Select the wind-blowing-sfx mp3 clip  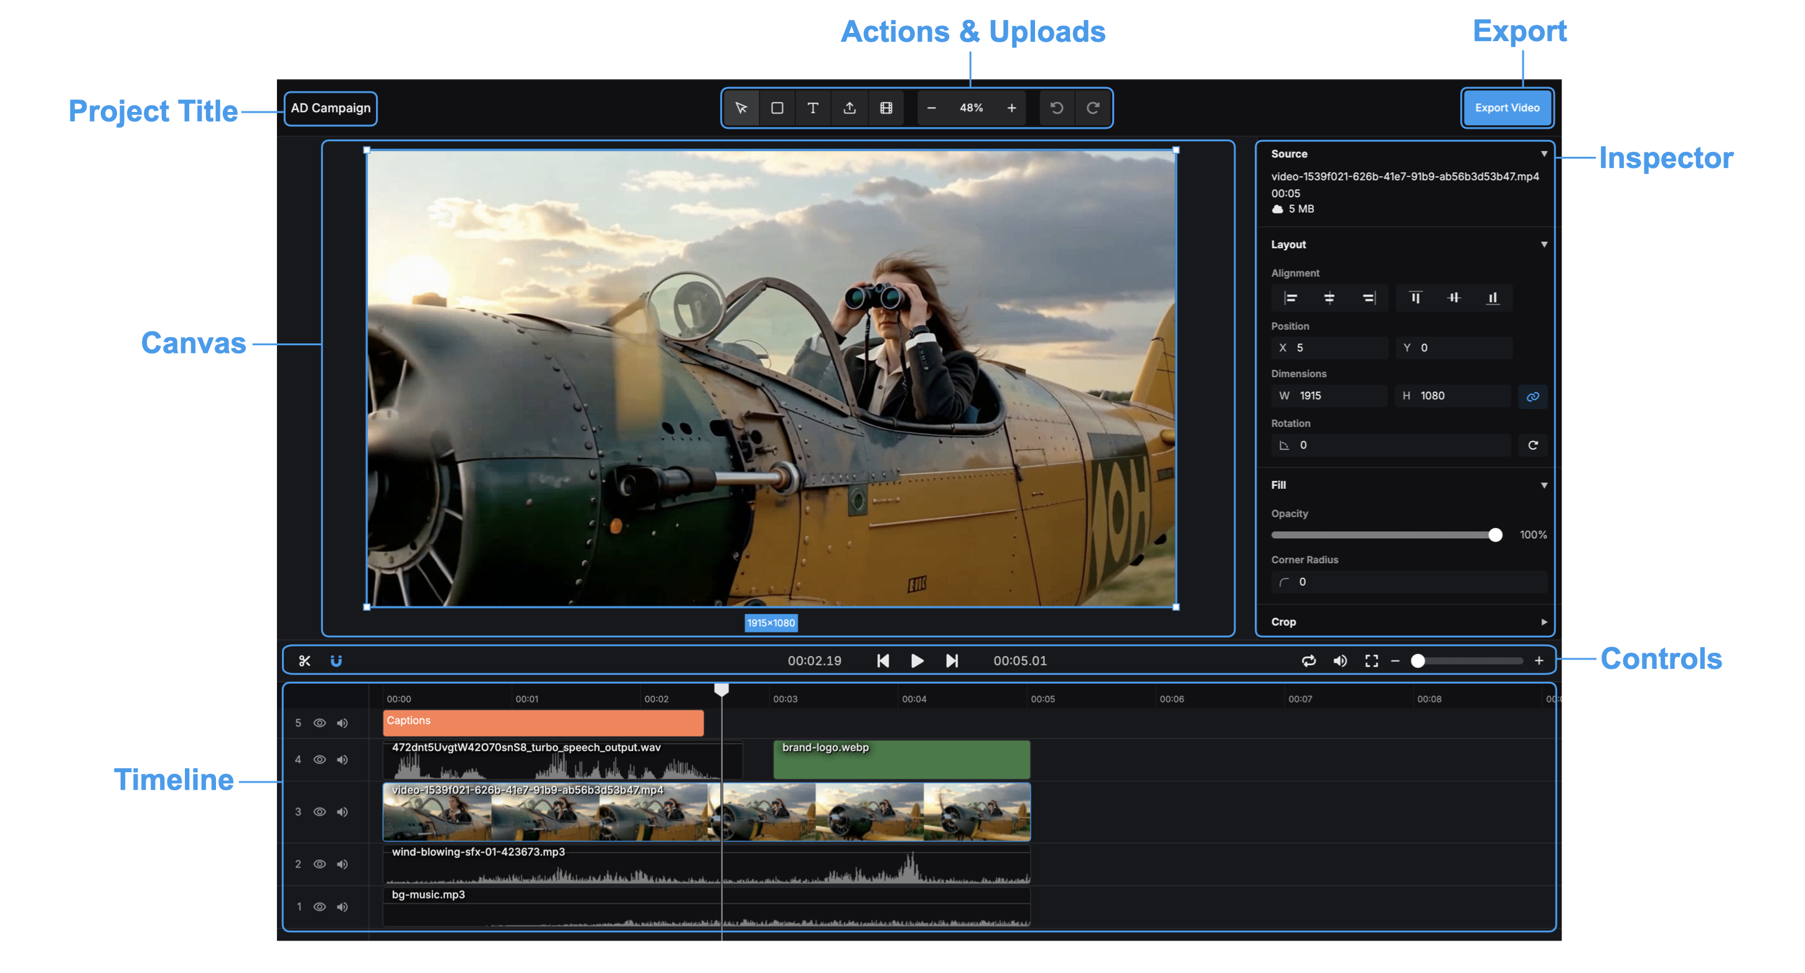click(x=706, y=865)
